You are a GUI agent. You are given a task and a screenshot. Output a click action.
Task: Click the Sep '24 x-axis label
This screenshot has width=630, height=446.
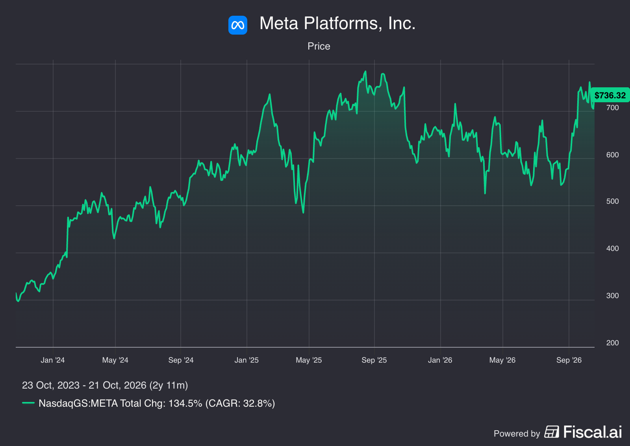[181, 360]
